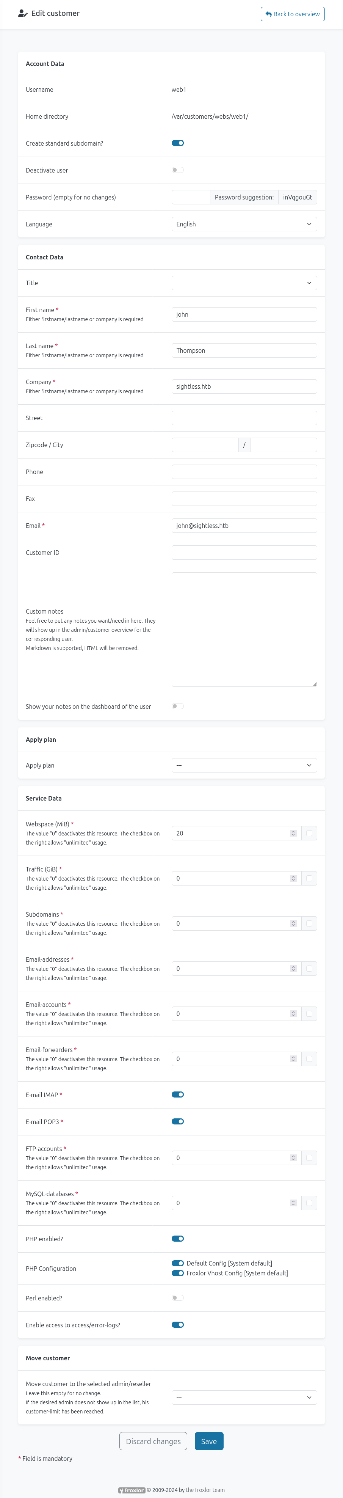This screenshot has width=343, height=1498.
Task: Click the Traffic field stepper arrows
Action: [x=293, y=878]
